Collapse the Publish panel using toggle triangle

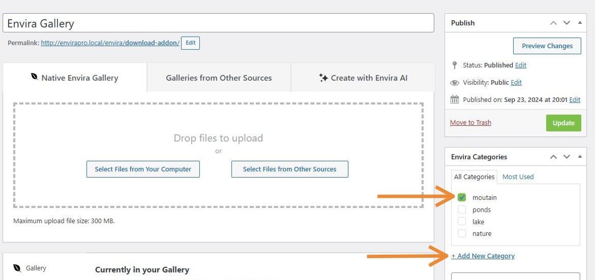[x=580, y=23]
